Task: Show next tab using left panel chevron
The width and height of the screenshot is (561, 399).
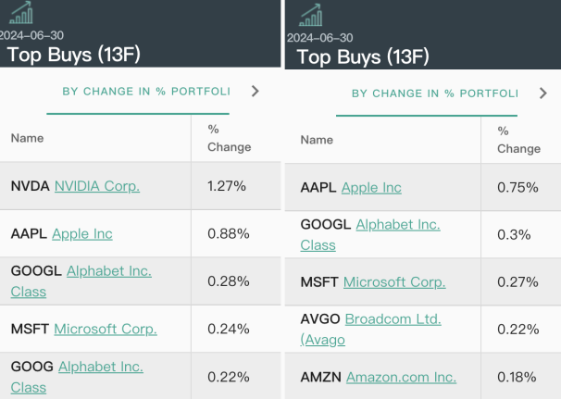Action: click(256, 92)
